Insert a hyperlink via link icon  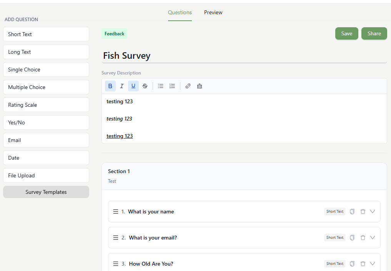(x=188, y=86)
